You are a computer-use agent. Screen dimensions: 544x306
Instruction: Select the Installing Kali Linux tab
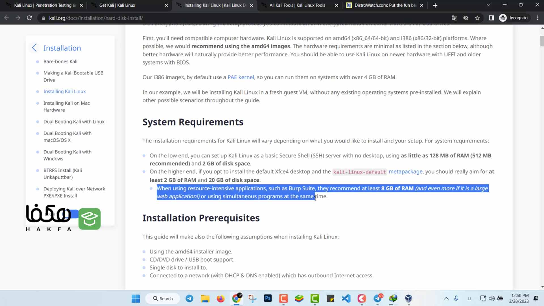pos(215,5)
